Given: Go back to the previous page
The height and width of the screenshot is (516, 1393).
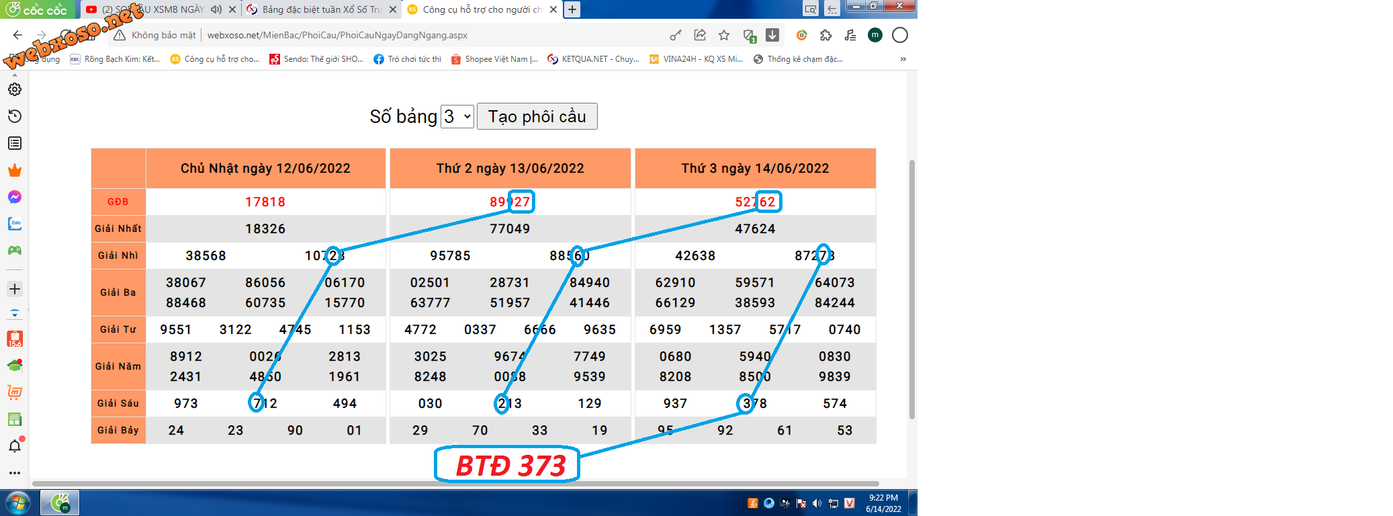Looking at the screenshot, I should tap(18, 35).
